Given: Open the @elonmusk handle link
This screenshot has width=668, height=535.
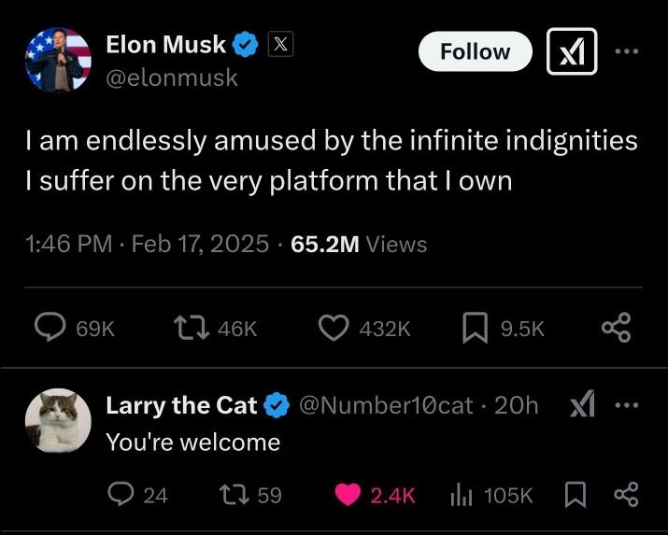Looking at the screenshot, I should click(172, 78).
